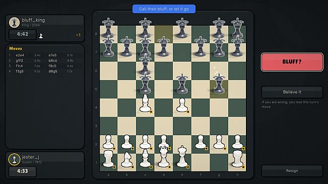Viewport: 328px width, 184px height.
Task: Click bluff_king's 4:42 clock
Action: (22, 34)
